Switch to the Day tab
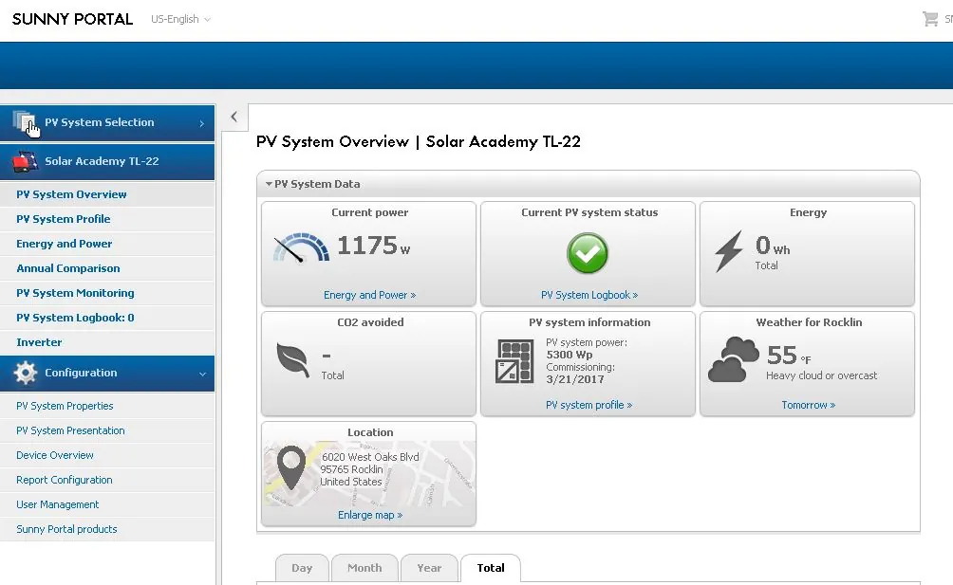The height and width of the screenshot is (585, 953). pos(302,568)
